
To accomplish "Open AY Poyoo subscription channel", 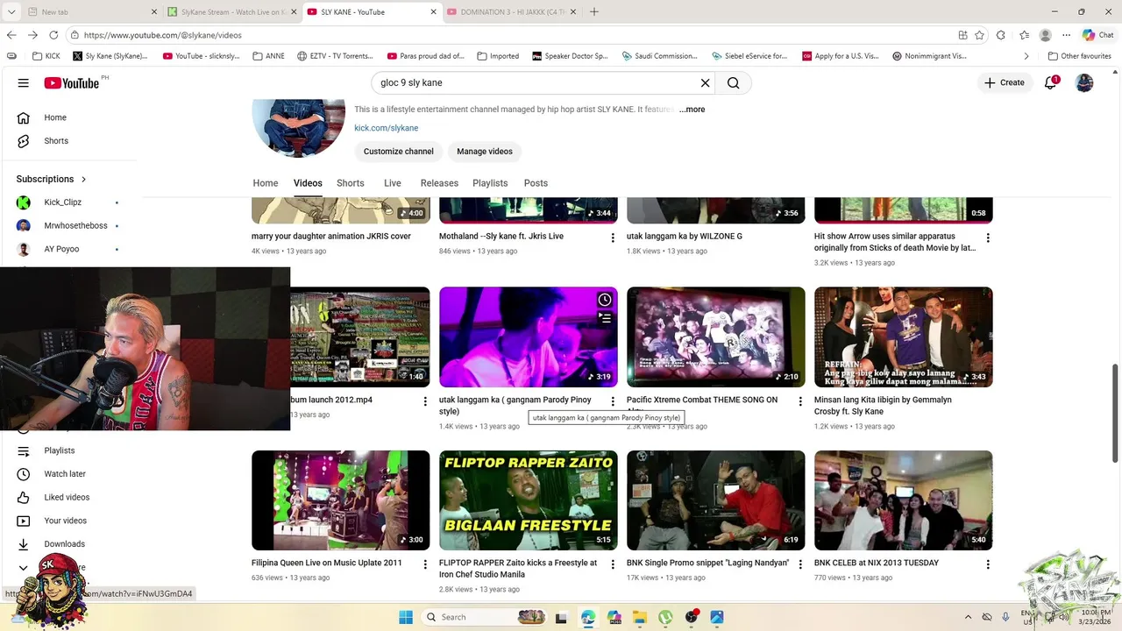I will click(61, 249).
